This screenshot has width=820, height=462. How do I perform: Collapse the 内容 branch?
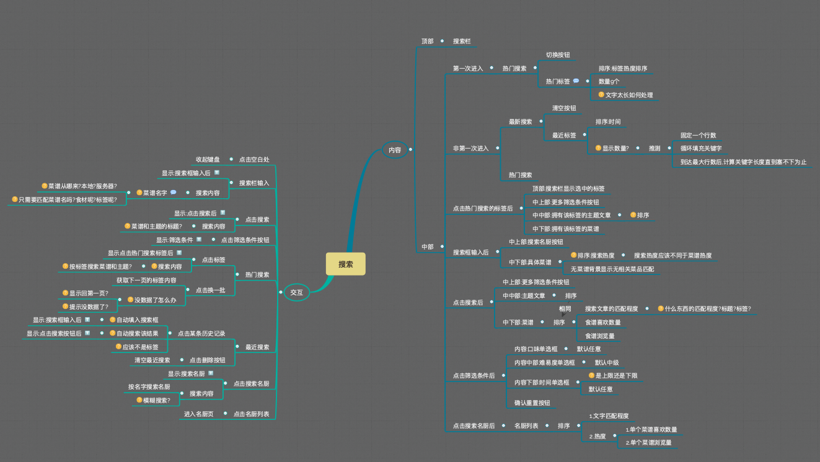tap(410, 149)
